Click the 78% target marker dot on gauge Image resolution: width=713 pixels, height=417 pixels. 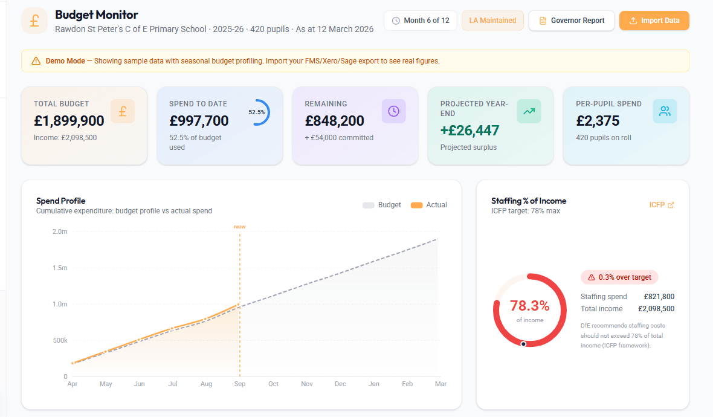coord(523,344)
